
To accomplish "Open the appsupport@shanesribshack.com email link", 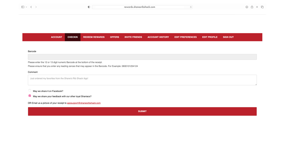I will [x=84, y=103].
